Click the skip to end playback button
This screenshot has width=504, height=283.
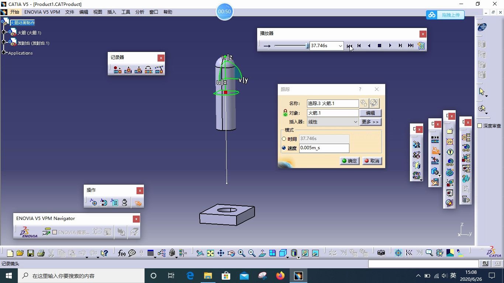(x=411, y=46)
